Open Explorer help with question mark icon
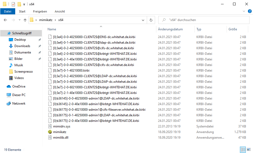The width and height of the screenshot is (253, 153). point(250,11)
